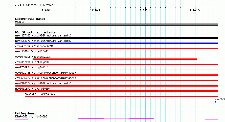Open esv2666027 (1000GenomesConsortiumPhase1) label
The height and width of the screenshot is (122, 225).
46,78
